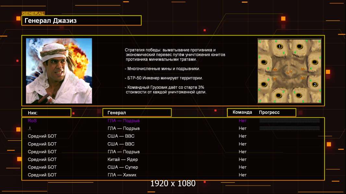Select the player nickname RoS
The width and height of the screenshot is (346, 194).
point(32,121)
